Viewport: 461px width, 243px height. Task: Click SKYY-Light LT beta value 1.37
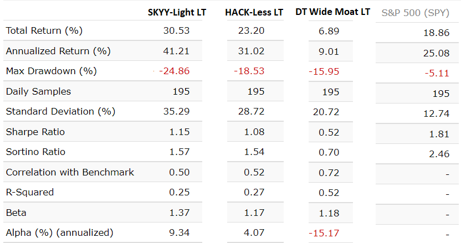(180, 213)
